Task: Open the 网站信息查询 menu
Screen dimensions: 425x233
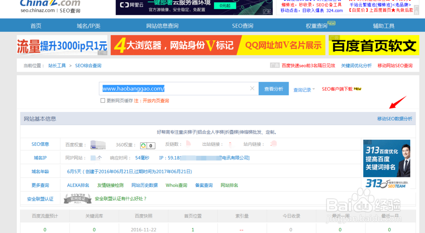Action: click(x=162, y=26)
